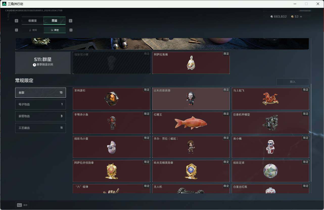Show the 家居物品 category

pyautogui.click(x=40, y=116)
